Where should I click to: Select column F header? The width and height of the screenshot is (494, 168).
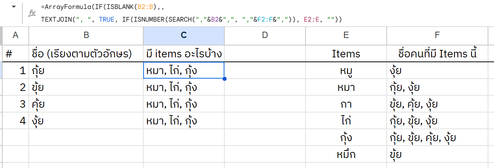coord(437,35)
